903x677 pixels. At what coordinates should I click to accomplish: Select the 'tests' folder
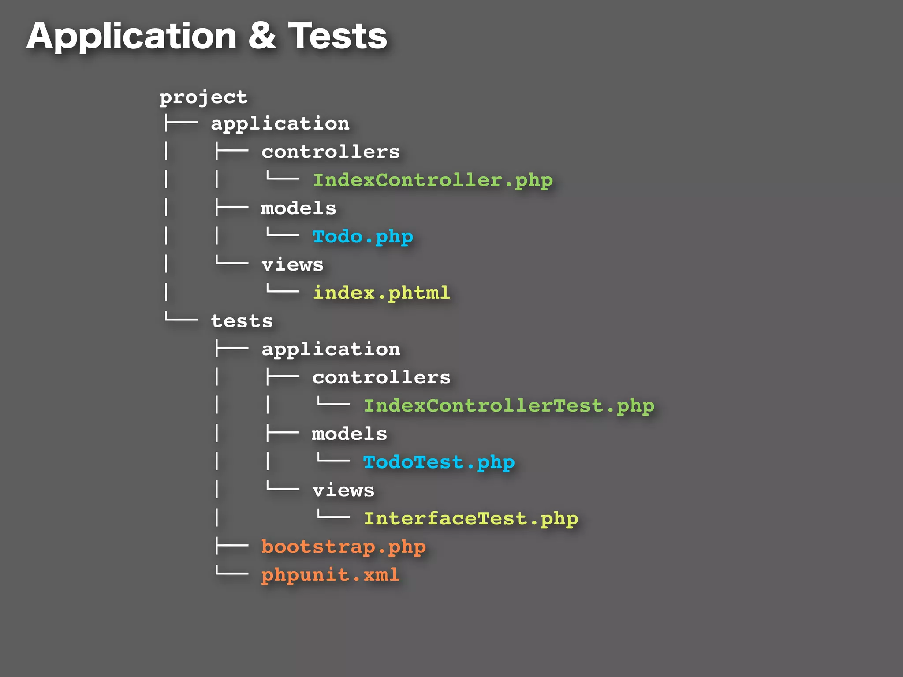(x=242, y=321)
